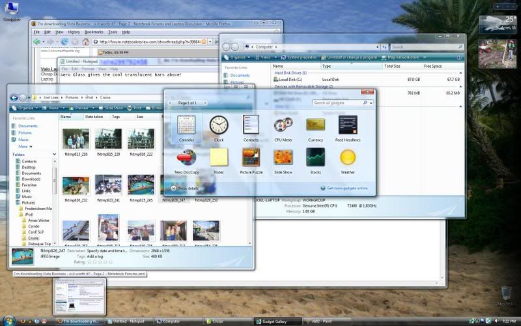Viewport: 521px width, 326px height.
Task: Select the Picture Puzzle gadget
Action: tap(251, 161)
